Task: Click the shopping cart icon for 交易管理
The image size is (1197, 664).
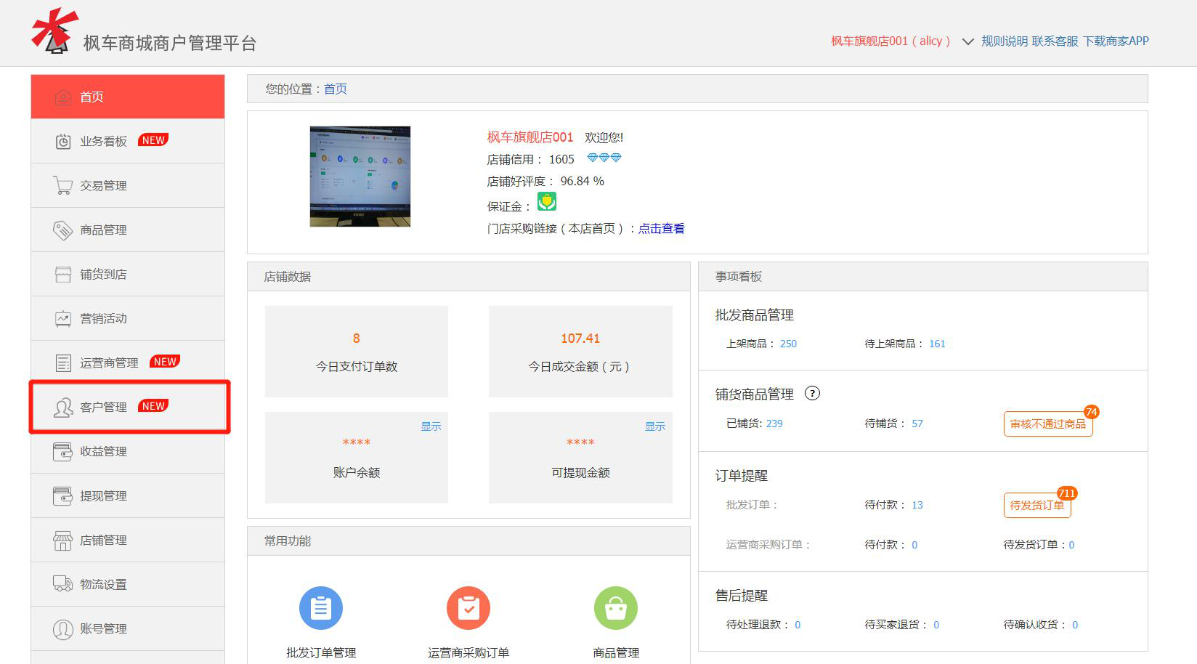Action: [63, 186]
